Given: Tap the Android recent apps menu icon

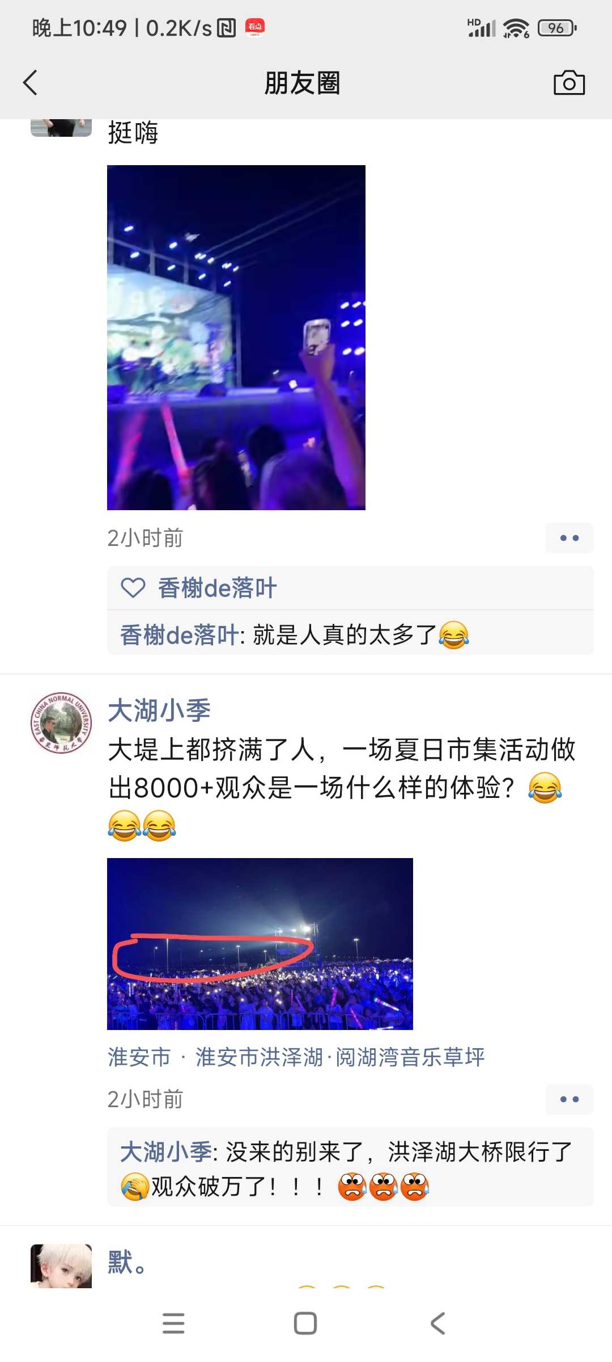Looking at the screenshot, I should tap(173, 1323).
